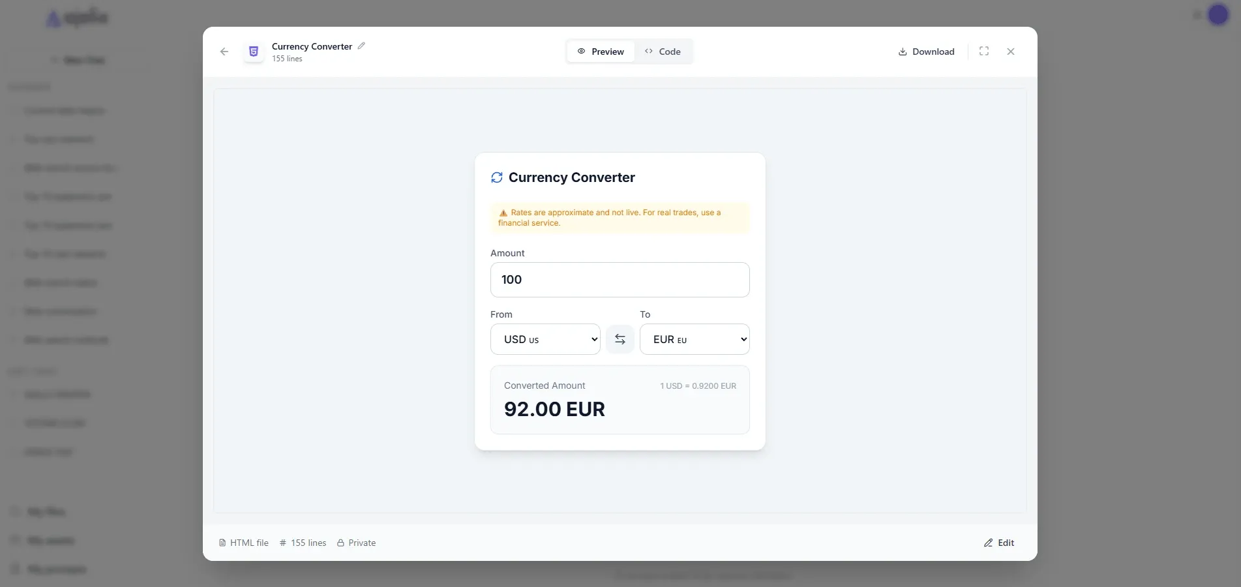The width and height of the screenshot is (1241, 587).
Task: Switch to the Preview tab
Action: point(599,52)
